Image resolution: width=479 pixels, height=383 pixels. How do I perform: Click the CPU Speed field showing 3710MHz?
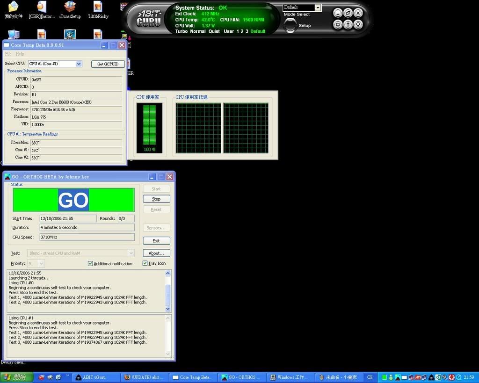(87, 237)
